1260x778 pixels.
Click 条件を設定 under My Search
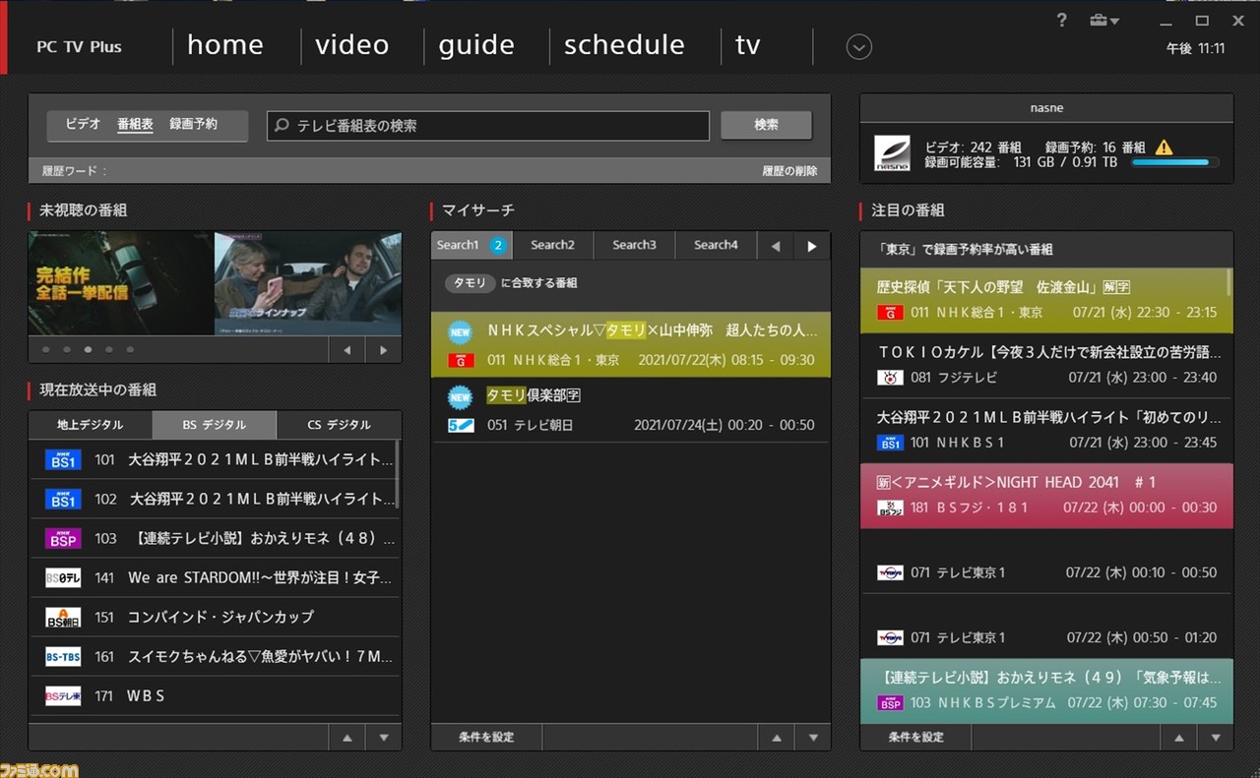coord(486,737)
